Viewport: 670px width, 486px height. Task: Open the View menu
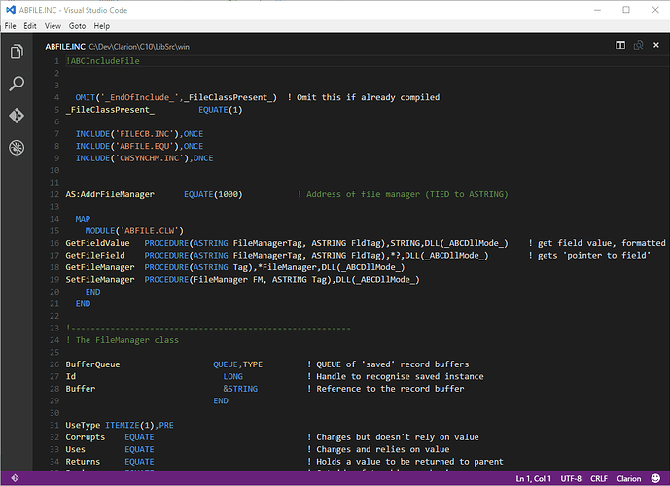tap(53, 25)
